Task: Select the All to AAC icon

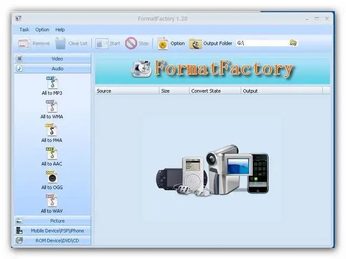Action: 52,153
